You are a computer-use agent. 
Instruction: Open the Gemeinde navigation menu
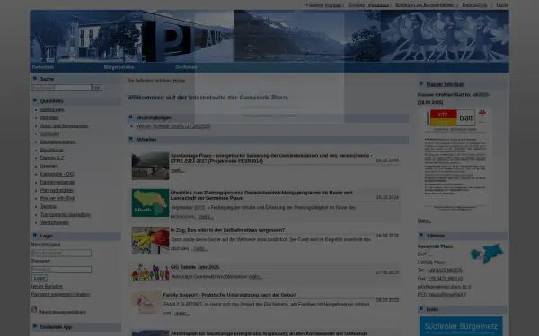43,67
